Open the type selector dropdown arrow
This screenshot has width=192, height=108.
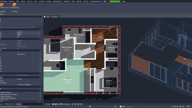[41, 21]
